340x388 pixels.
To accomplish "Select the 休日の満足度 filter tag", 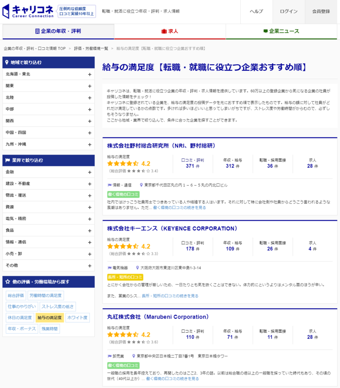I will point(20,318).
